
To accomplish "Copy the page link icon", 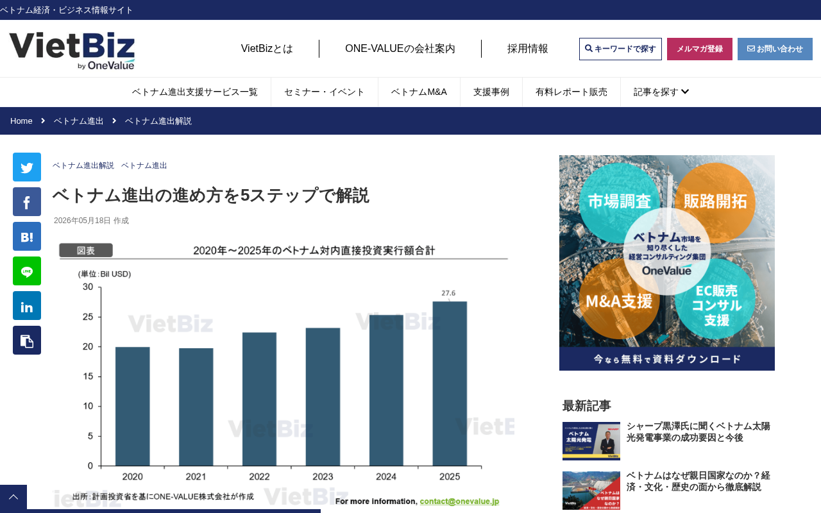I will pyautogui.click(x=27, y=341).
